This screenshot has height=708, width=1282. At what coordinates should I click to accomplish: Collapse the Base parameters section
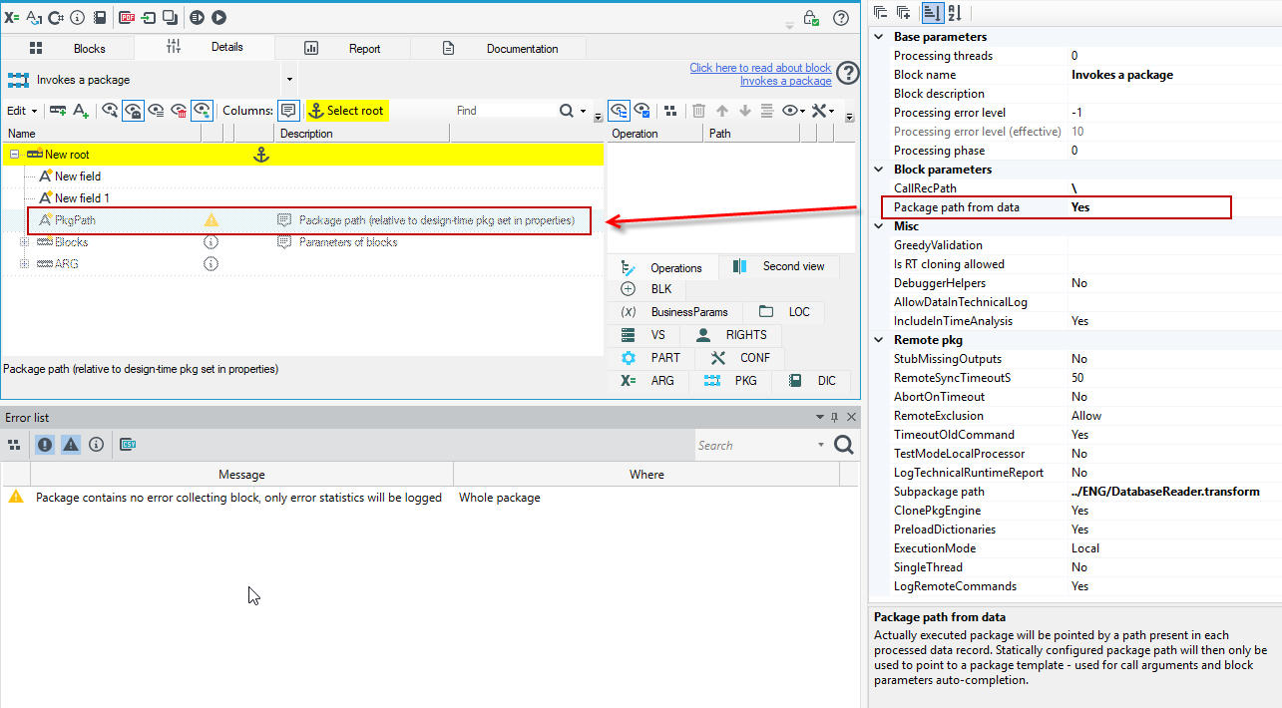(879, 37)
